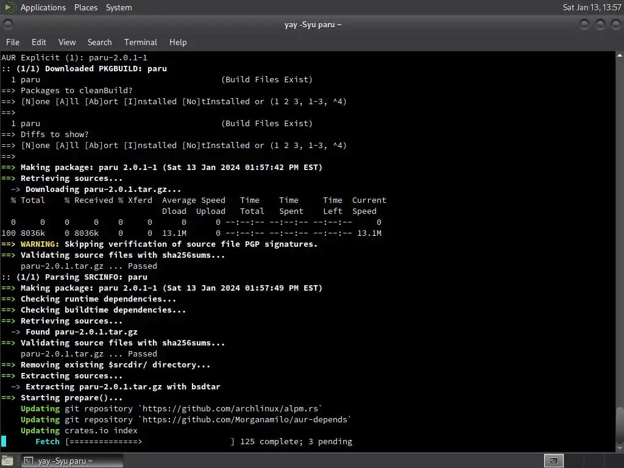The height and width of the screenshot is (468, 624).
Task: Open the Search menu
Action: [x=99, y=42]
